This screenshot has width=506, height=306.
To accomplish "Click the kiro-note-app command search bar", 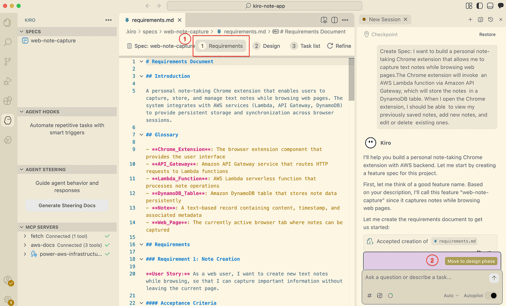I will click(264, 6).
